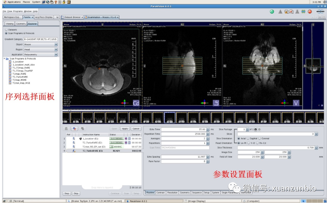Select the T1_T2map_TrueFISP protocol in the tree
This screenshot has height=203, width=327.
[x=22, y=71]
